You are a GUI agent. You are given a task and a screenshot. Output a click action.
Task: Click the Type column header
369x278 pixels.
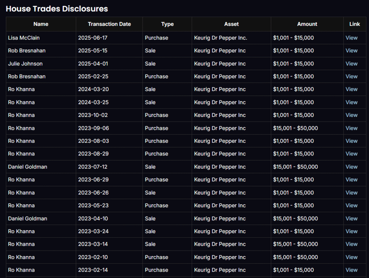point(167,24)
